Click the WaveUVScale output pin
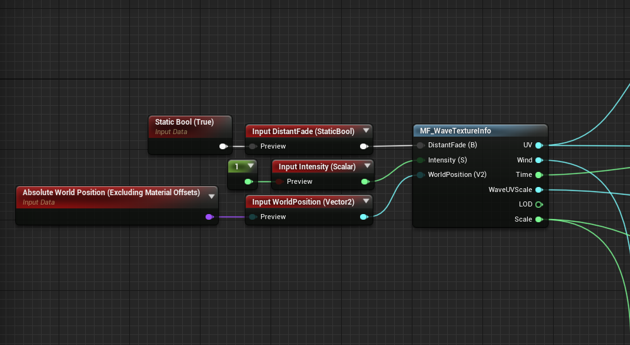This screenshot has width=630, height=345. point(539,189)
